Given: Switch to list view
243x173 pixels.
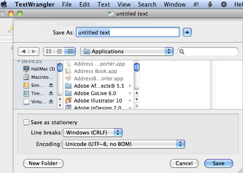Looking at the screenshot, I should (x=59, y=51).
